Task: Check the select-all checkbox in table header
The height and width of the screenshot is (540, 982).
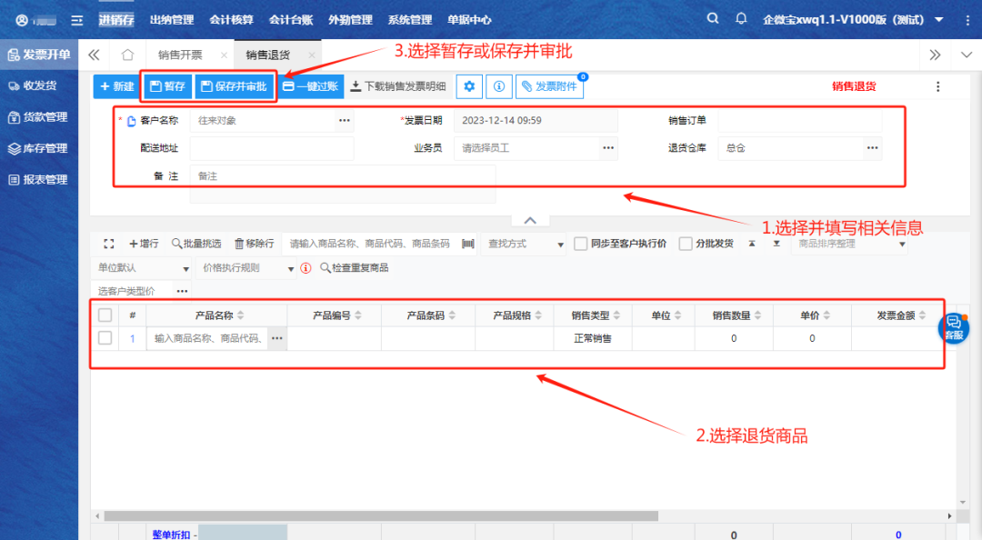Action: coord(105,315)
